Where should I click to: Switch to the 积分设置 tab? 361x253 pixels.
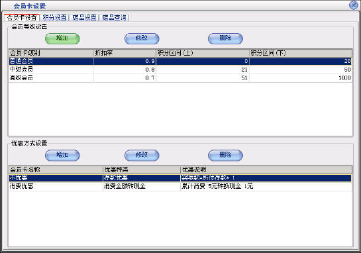[55, 17]
